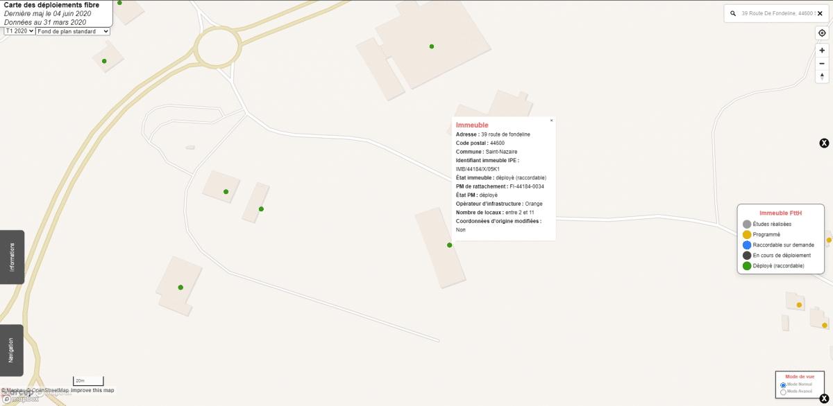
Task: Select a green deployed fibre marker on the map
Action: coord(448,244)
